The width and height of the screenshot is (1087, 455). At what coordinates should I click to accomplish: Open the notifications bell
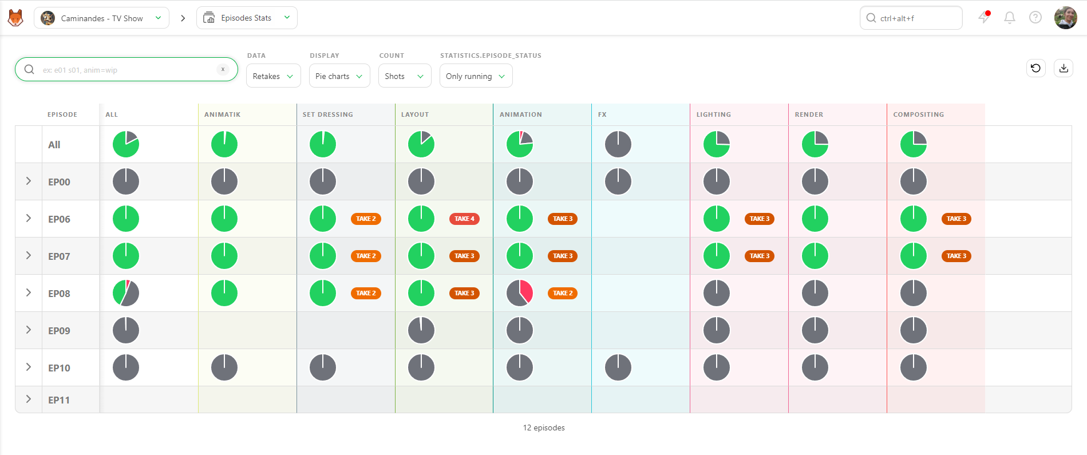[1010, 18]
